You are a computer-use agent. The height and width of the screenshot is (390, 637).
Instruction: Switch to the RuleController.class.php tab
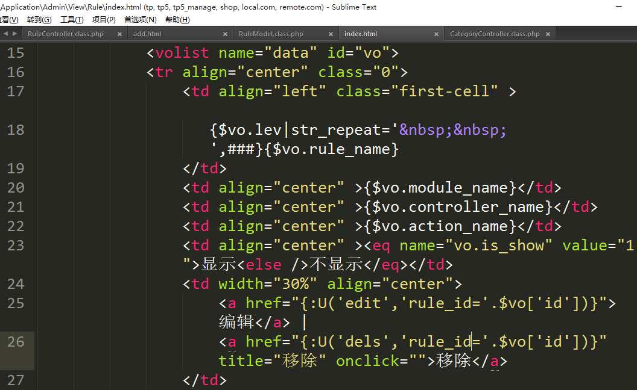(66, 34)
